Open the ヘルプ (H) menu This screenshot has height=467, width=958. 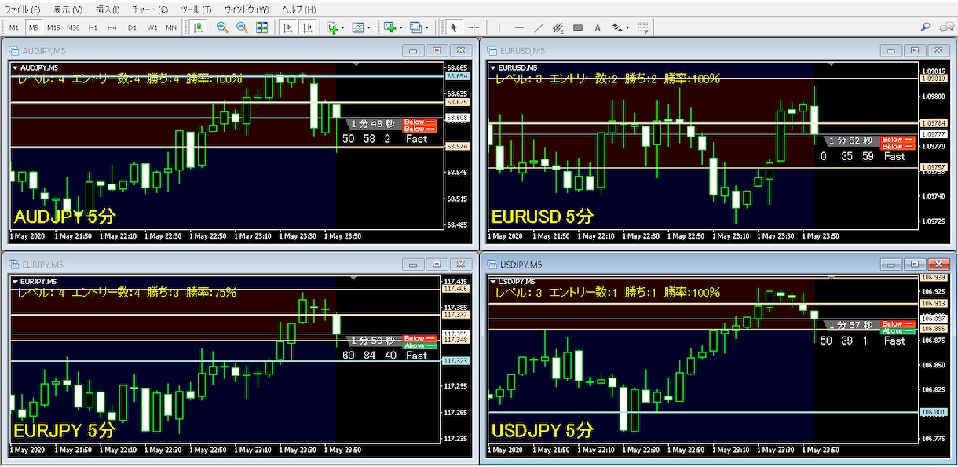pos(299,9)
